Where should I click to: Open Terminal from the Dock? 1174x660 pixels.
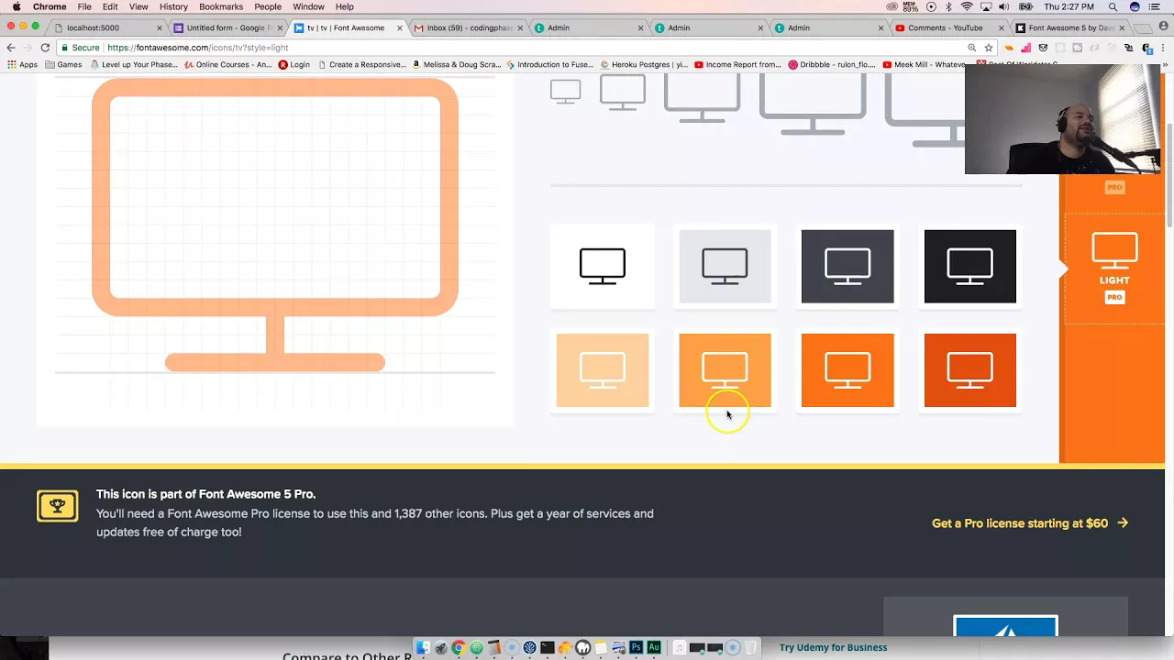[x=547, y=648]
